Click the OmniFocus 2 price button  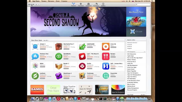[66, 78]
